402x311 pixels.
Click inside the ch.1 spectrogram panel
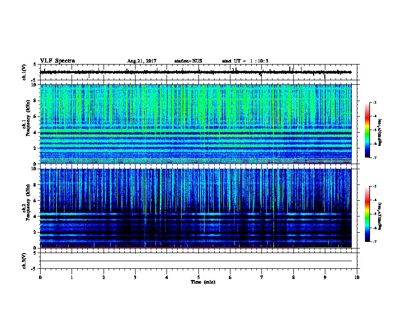click(x=196, y=124)
